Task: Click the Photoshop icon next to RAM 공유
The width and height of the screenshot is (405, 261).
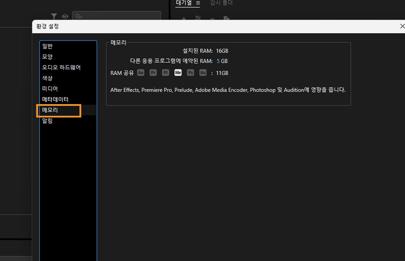Action: [190, 73]
